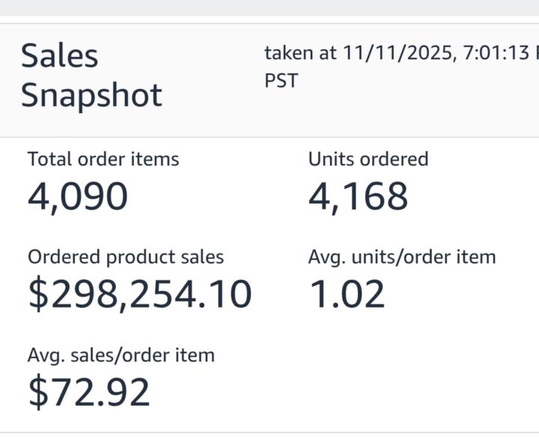The height and width of the screenshot is (437, 539).
Task: Click the 'taken at' snapshot timestamp
Action: [x=401, y=53]
